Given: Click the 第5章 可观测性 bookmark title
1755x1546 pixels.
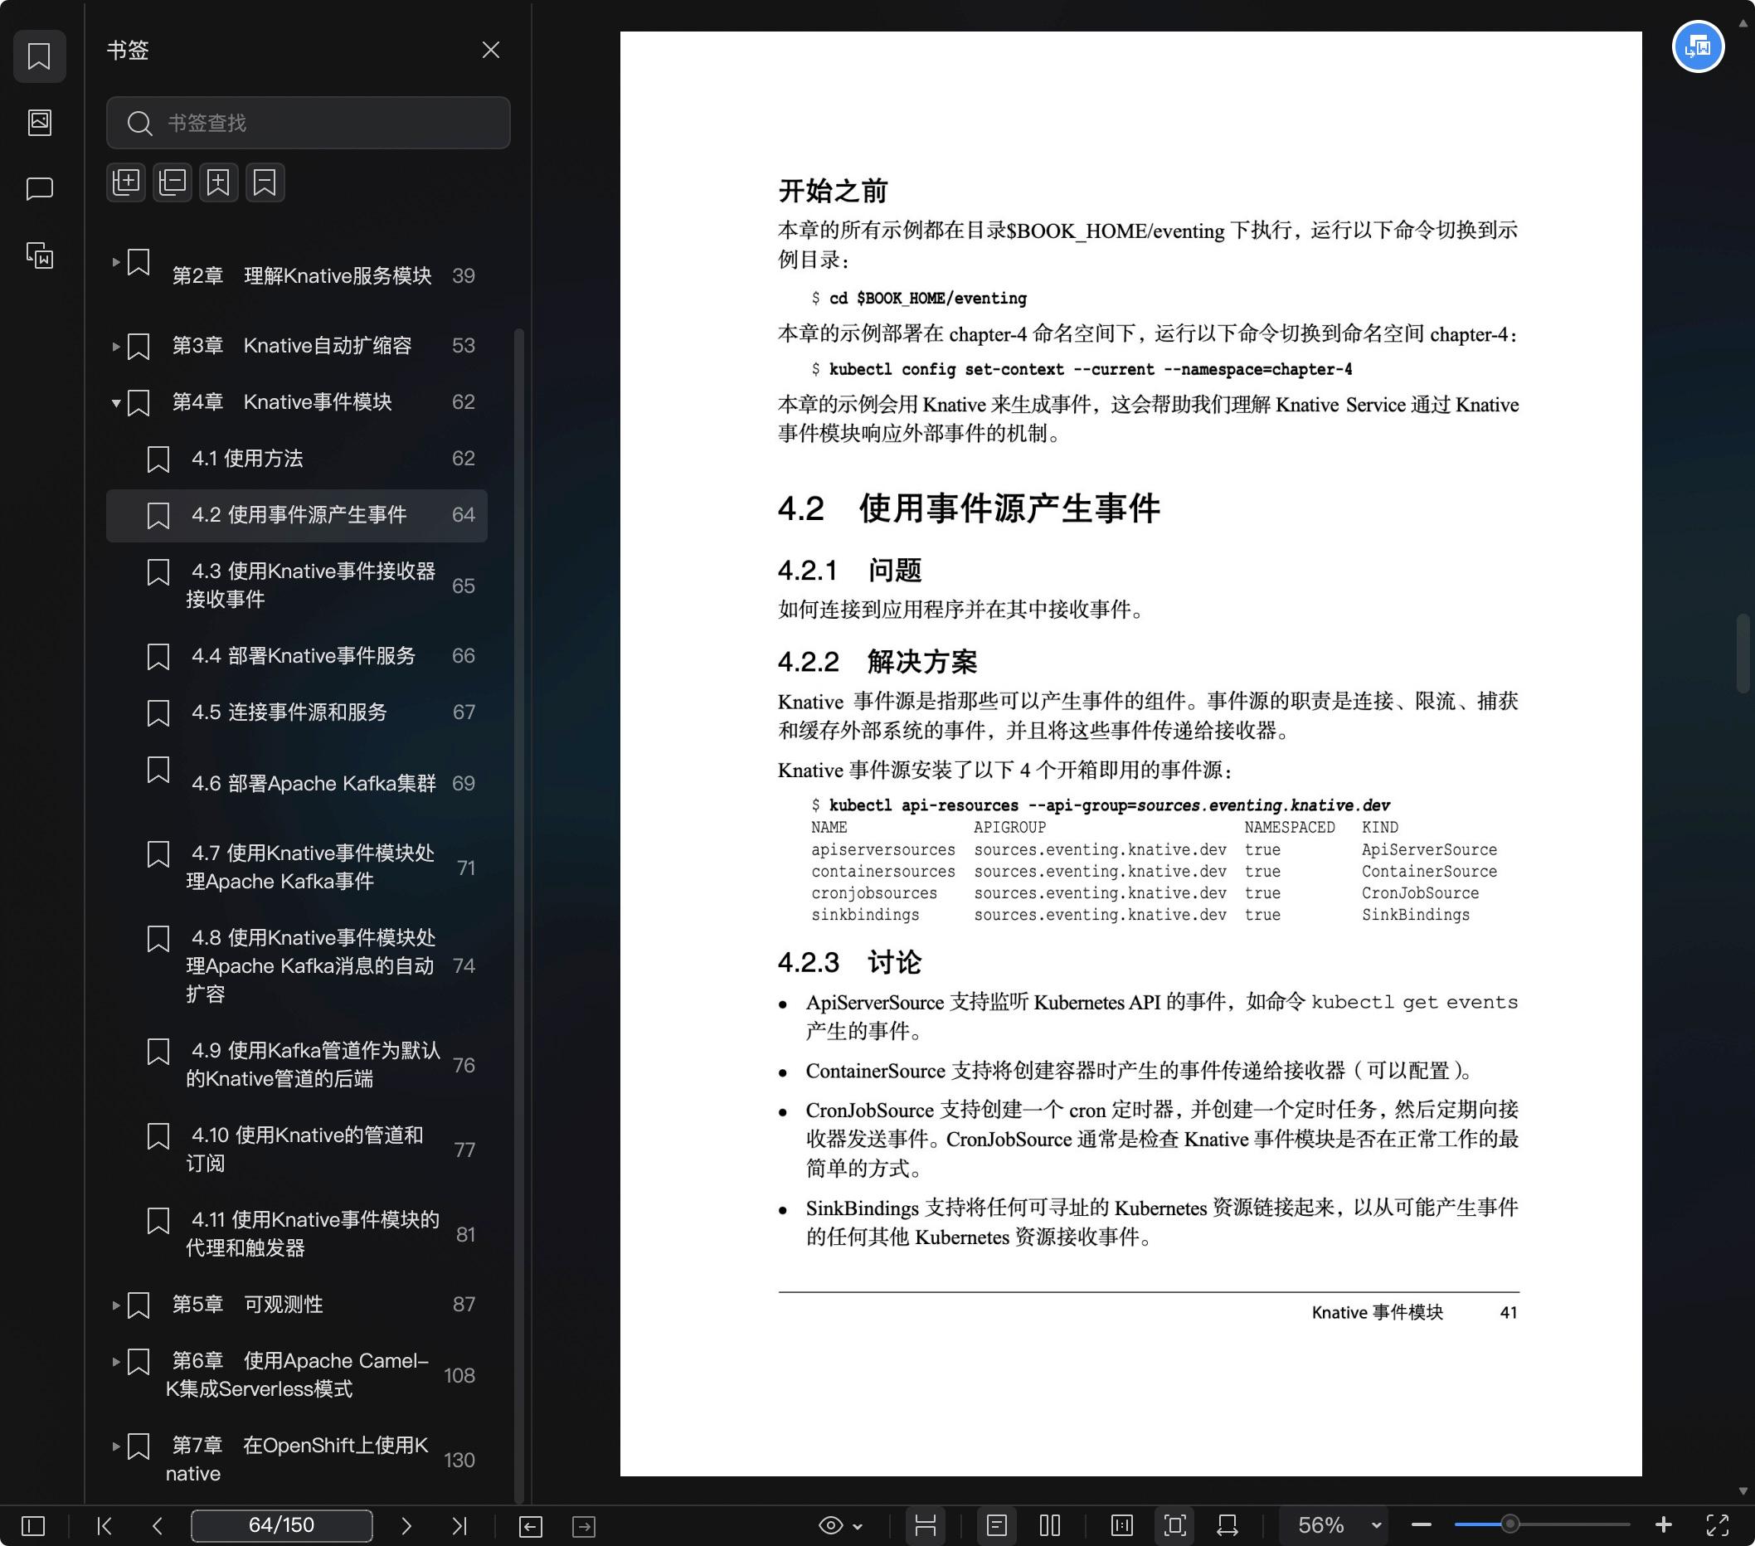Looking at the screenshot, I should point(247,1305).
